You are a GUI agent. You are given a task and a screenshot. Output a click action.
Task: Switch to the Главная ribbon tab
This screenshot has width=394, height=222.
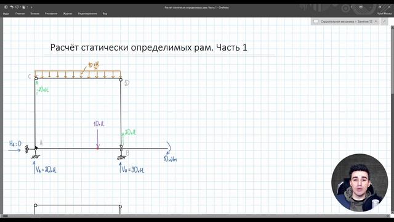20,14
